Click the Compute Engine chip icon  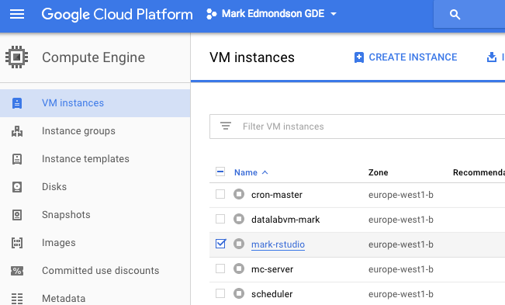coord(17,57)
